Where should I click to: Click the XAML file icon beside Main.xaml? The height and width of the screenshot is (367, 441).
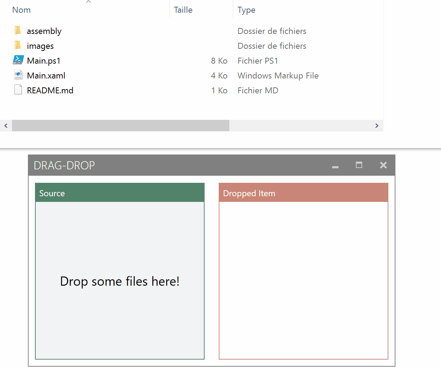click(18, 75)
